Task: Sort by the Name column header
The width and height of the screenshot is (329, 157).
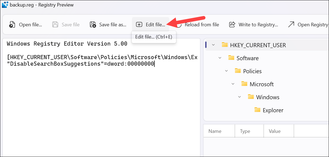Action: [219, 131]
